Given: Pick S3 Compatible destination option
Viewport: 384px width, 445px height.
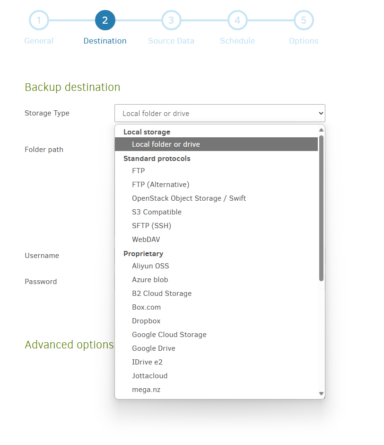Looking at the screenshot, I should tap(157, 212).
